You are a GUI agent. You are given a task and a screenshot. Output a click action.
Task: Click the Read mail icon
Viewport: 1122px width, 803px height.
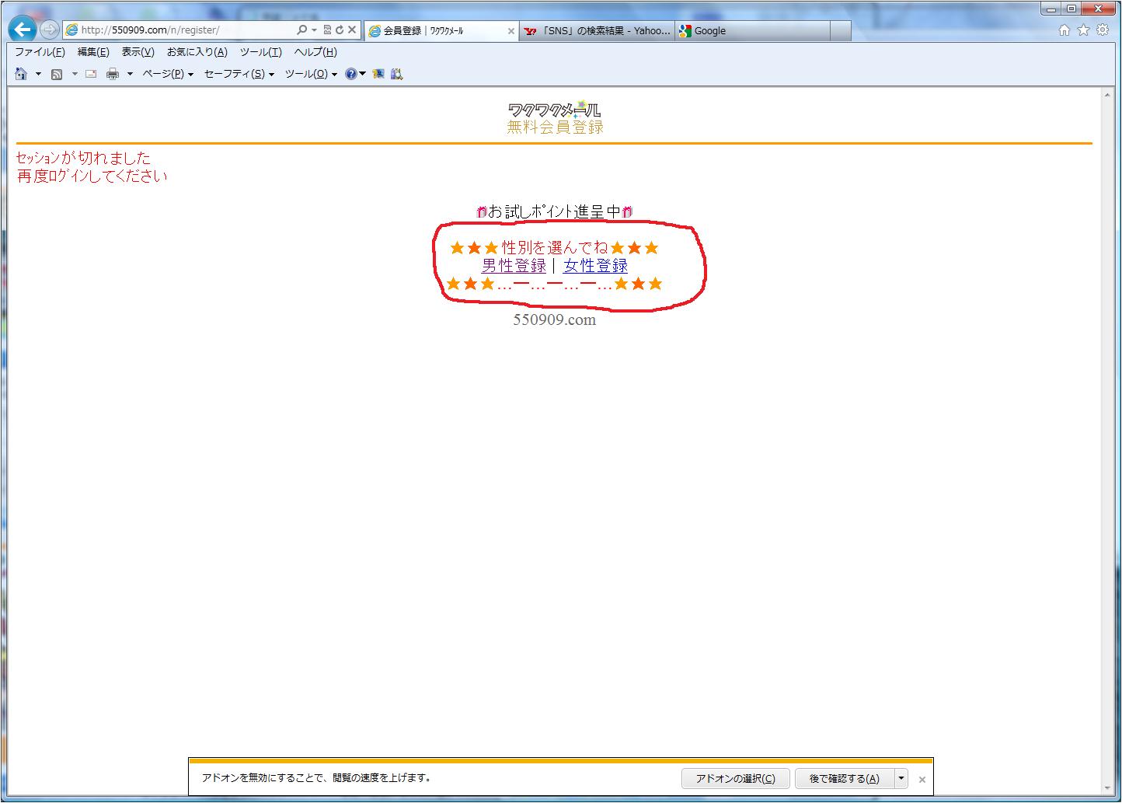91,74
